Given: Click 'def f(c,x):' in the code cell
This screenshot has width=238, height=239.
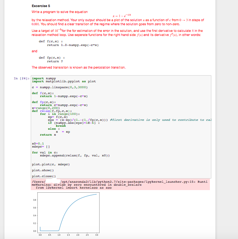Looking at the screenshot, I should tap(43, 93).
